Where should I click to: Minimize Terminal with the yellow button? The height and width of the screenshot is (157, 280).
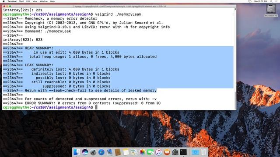7,6
